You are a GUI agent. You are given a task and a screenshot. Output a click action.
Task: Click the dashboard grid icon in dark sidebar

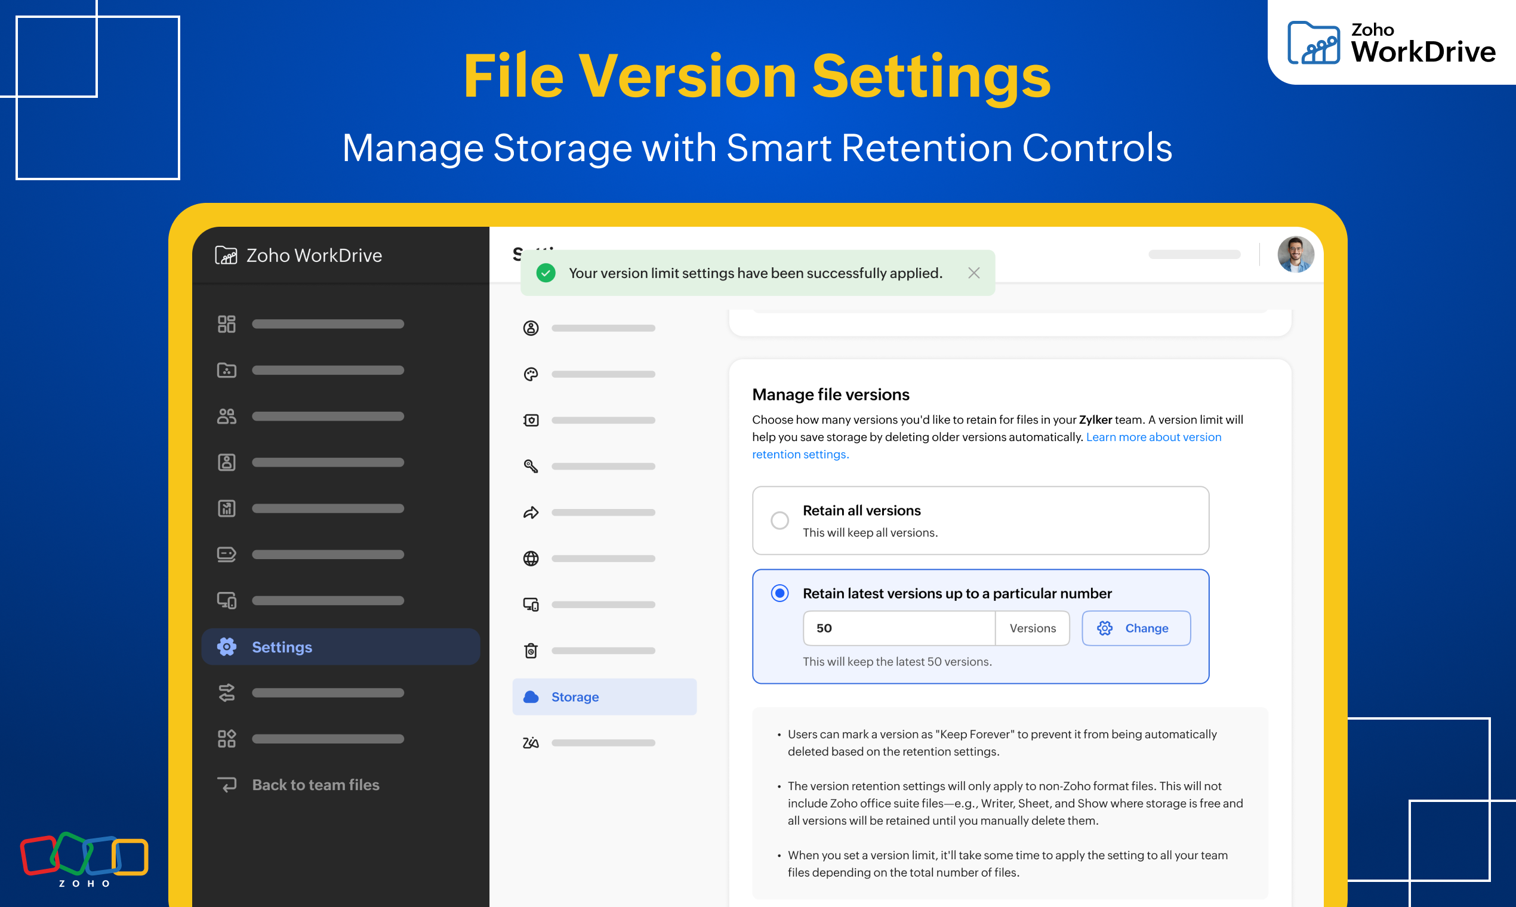pos(226,324)
